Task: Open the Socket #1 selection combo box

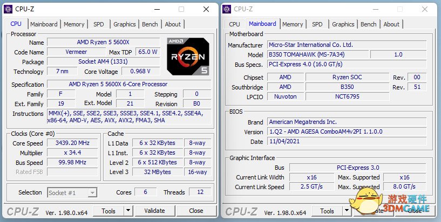Action: click(72, 193)
